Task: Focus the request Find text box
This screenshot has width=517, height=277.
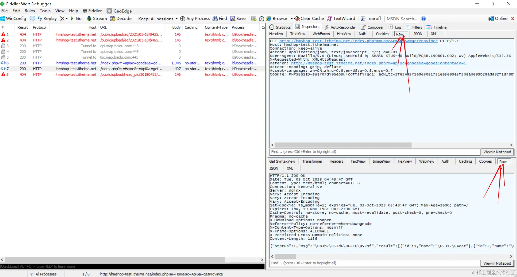Action: pyautogui.click(x=375, y=152)
